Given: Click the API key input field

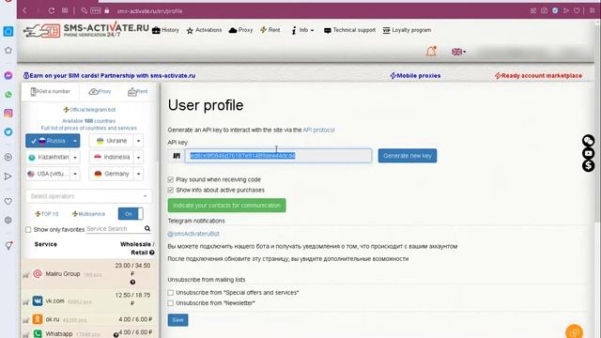Looking at the screenshot, I should click(x=278, y=156).
